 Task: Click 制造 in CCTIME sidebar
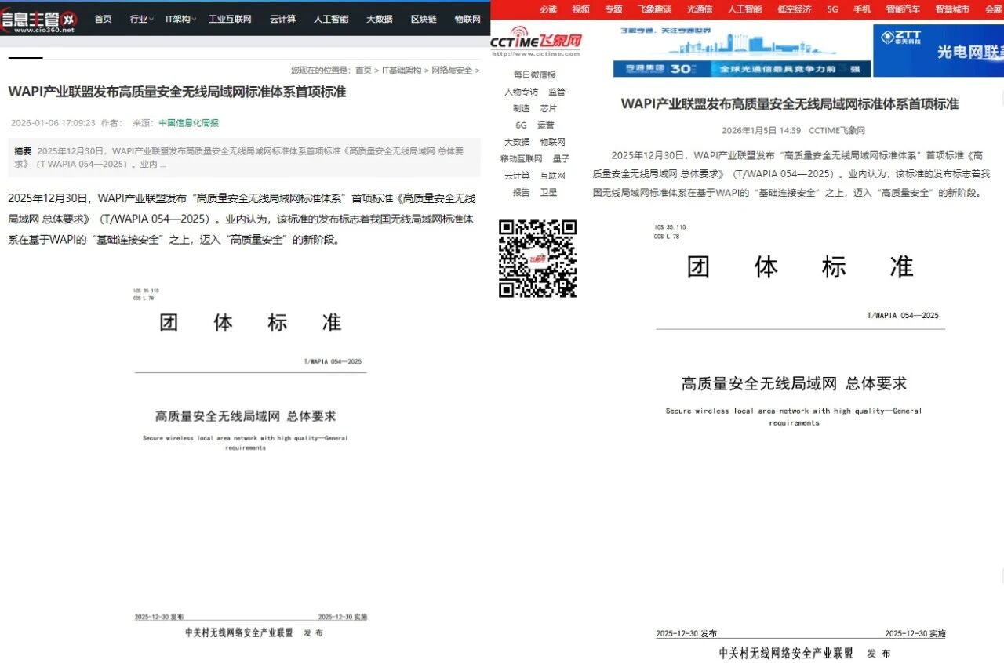(522, 108)
